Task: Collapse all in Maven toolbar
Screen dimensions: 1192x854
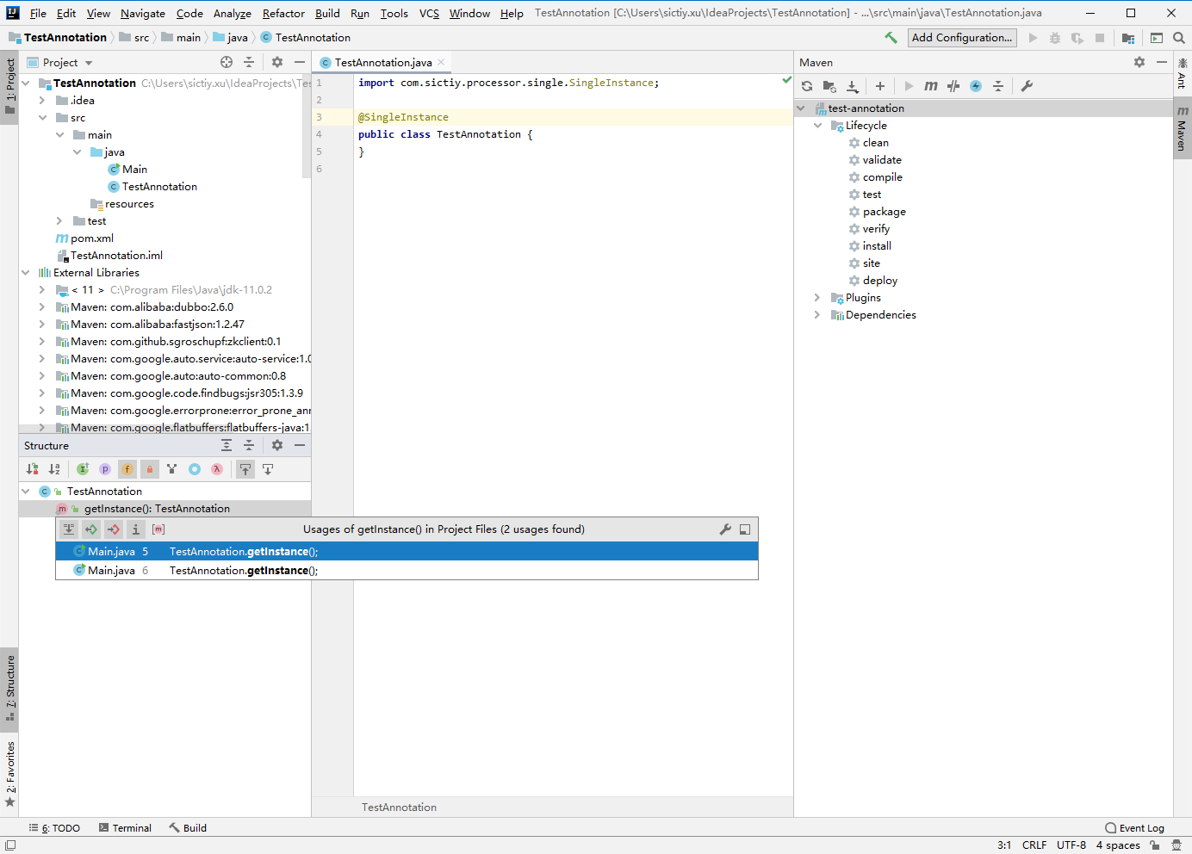Action: click(x=998, y=86)
